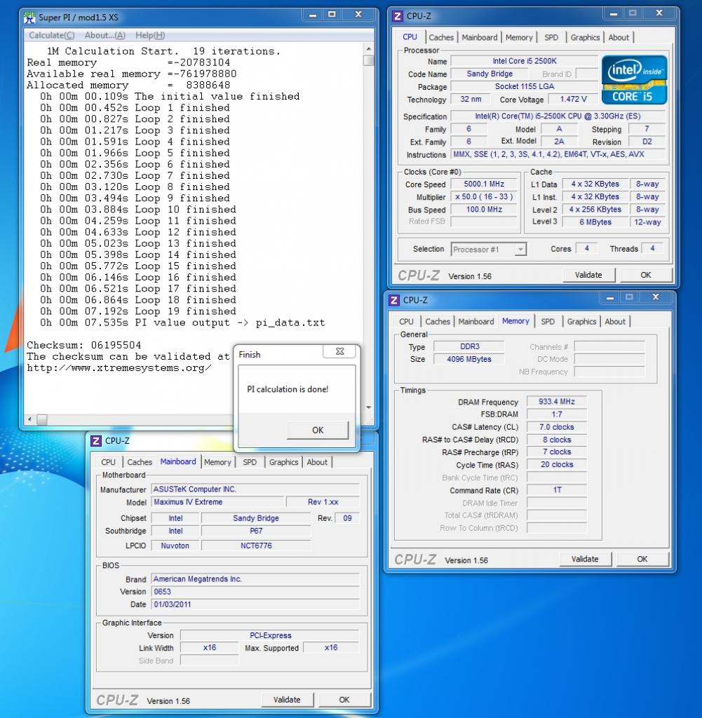The image size is (702, 718).
Task: Click the Command Rate value 1T
Action: [556, 490]
